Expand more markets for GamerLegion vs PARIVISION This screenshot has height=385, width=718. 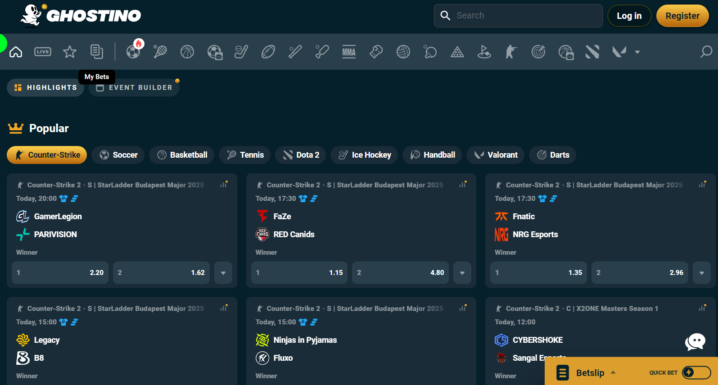pos(223,273)
